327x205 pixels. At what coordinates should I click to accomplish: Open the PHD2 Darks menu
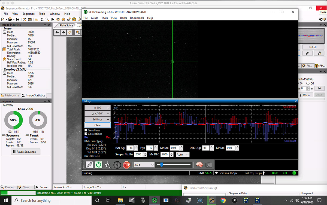(x=123, y=18)
